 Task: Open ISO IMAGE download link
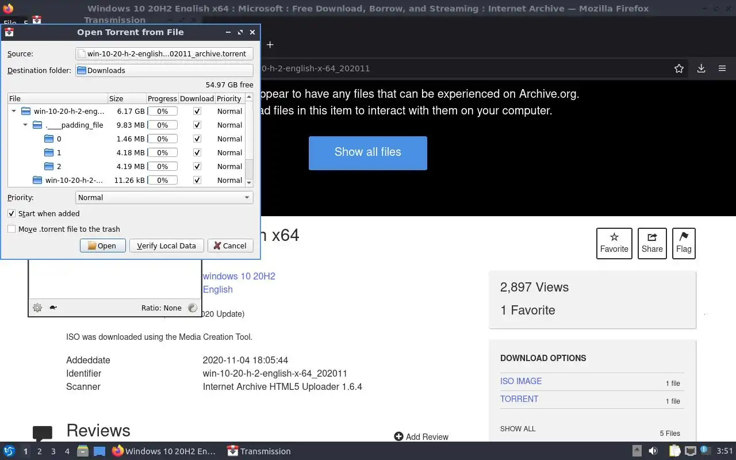coord(521,381)
